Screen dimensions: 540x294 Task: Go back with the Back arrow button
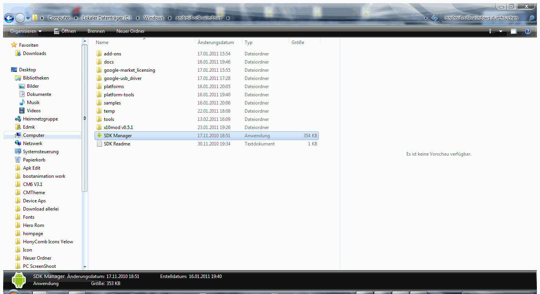click(9, 18)
